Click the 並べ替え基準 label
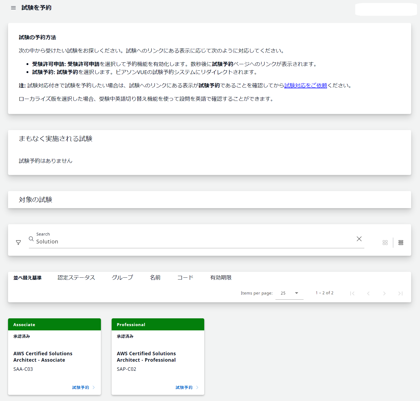 [27, 278]
